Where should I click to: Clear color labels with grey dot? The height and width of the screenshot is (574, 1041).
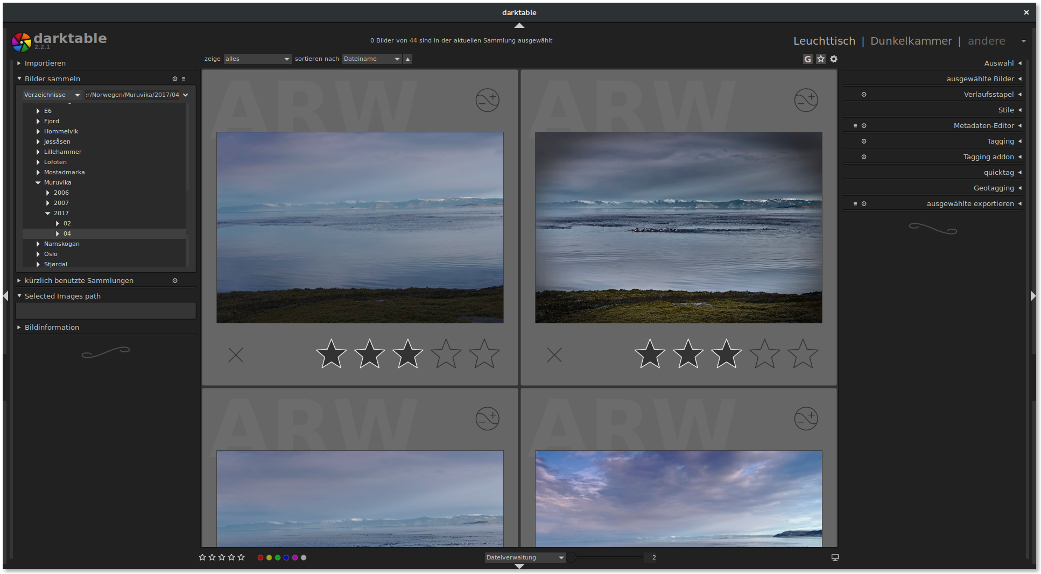(x=304, y=558)
